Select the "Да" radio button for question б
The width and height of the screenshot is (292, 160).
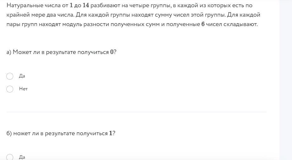[x=10, y=157]
